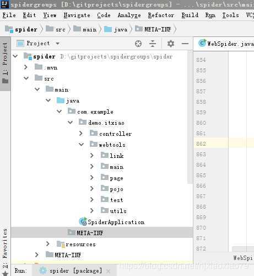The image size is (254, 276).
Task: Click the test package folder icon
Action: [105, 199]
